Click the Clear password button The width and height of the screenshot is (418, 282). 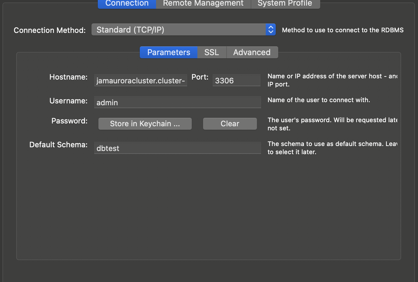(x=230, y=124)
